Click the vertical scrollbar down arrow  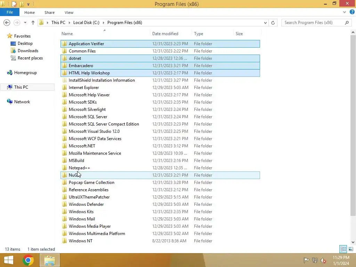coord(353,242)
